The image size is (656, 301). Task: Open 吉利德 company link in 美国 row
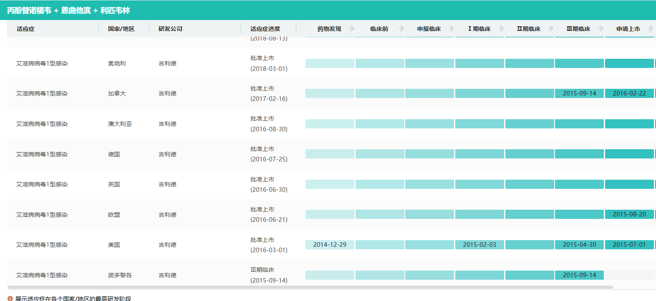(167, 245)
